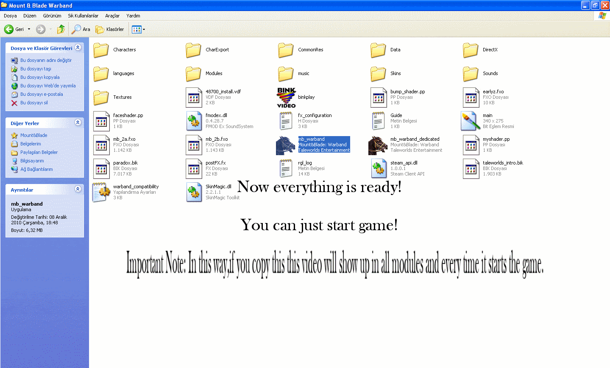The image size is (610, 368).
Task: Select the paradox.bik file icon
Action: coord(101,169)
